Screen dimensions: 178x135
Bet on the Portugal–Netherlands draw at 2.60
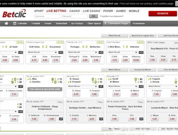point(85,60)
